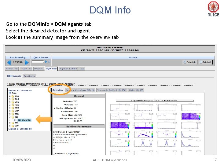Click the run number 165699 in Run Browsing

(18, 62)
